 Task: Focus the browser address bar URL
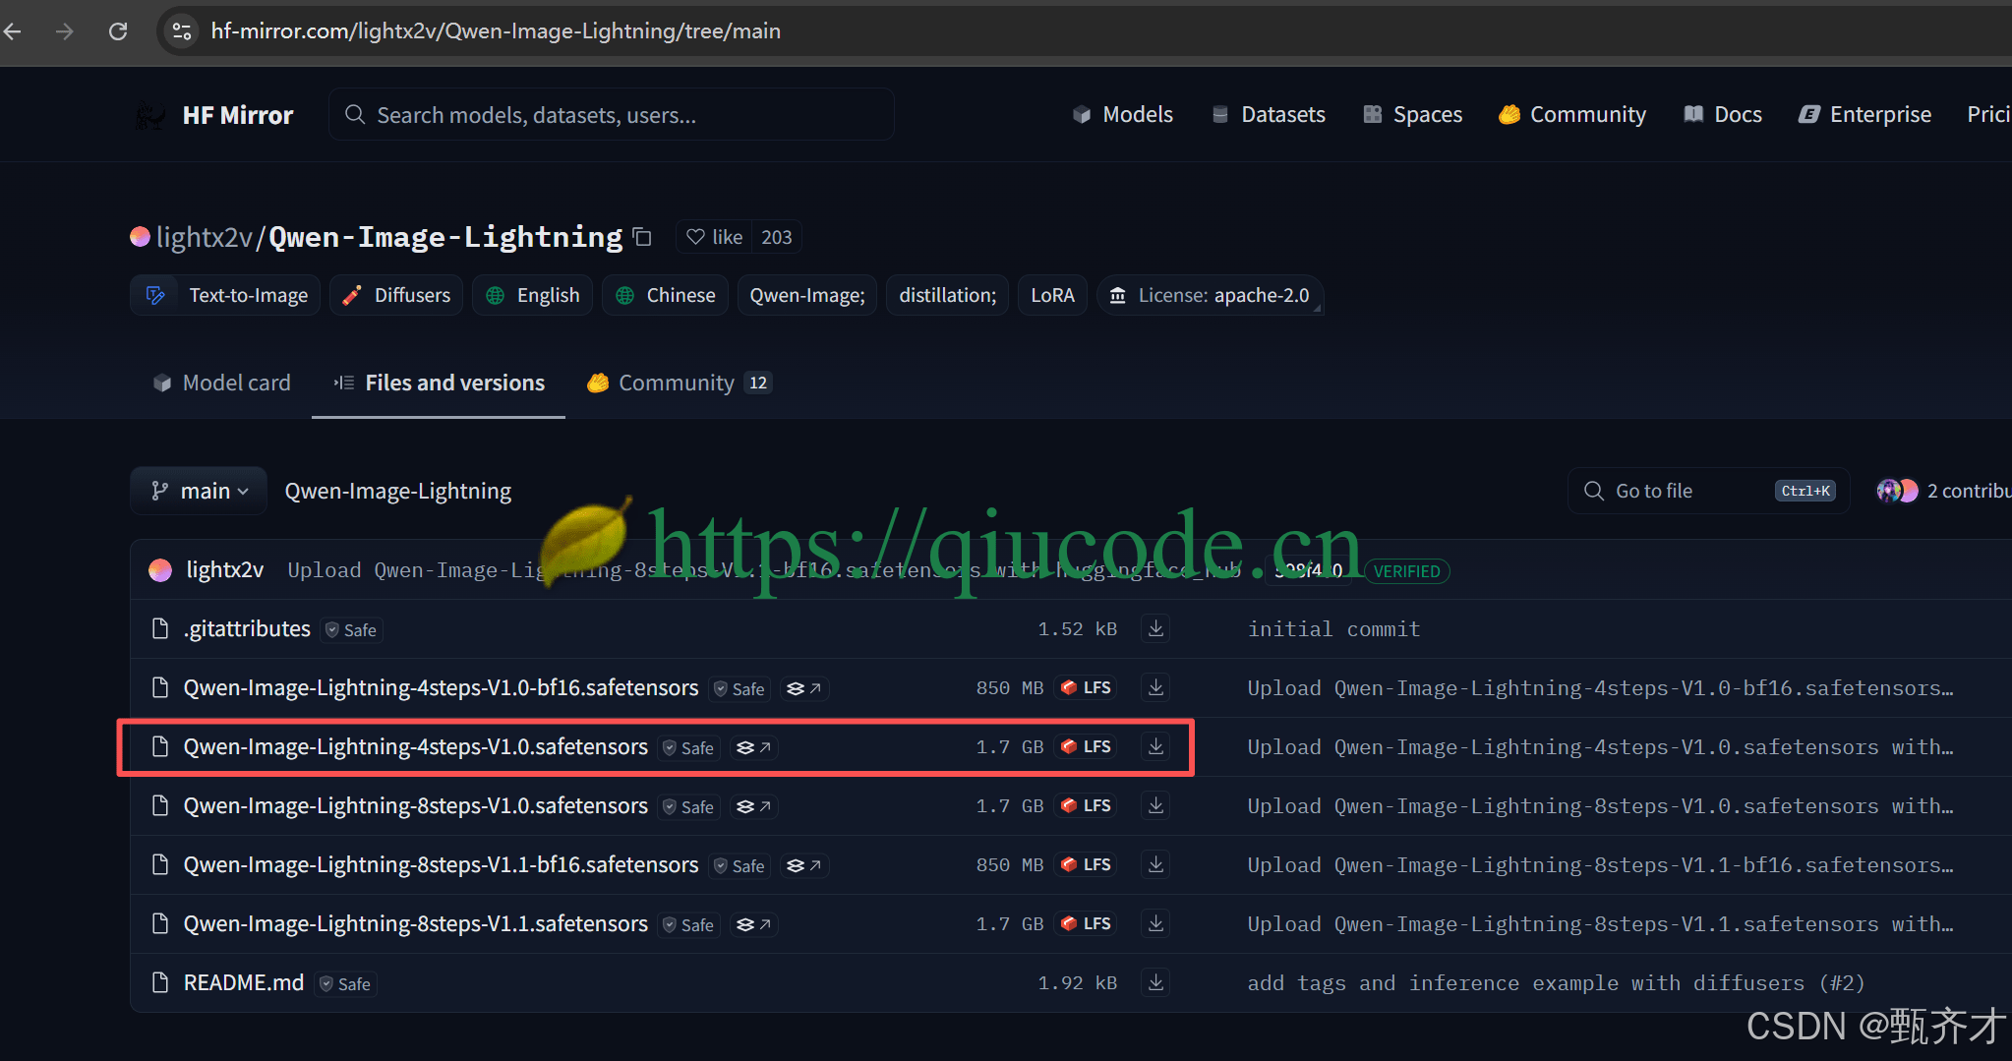pos(496,31)
